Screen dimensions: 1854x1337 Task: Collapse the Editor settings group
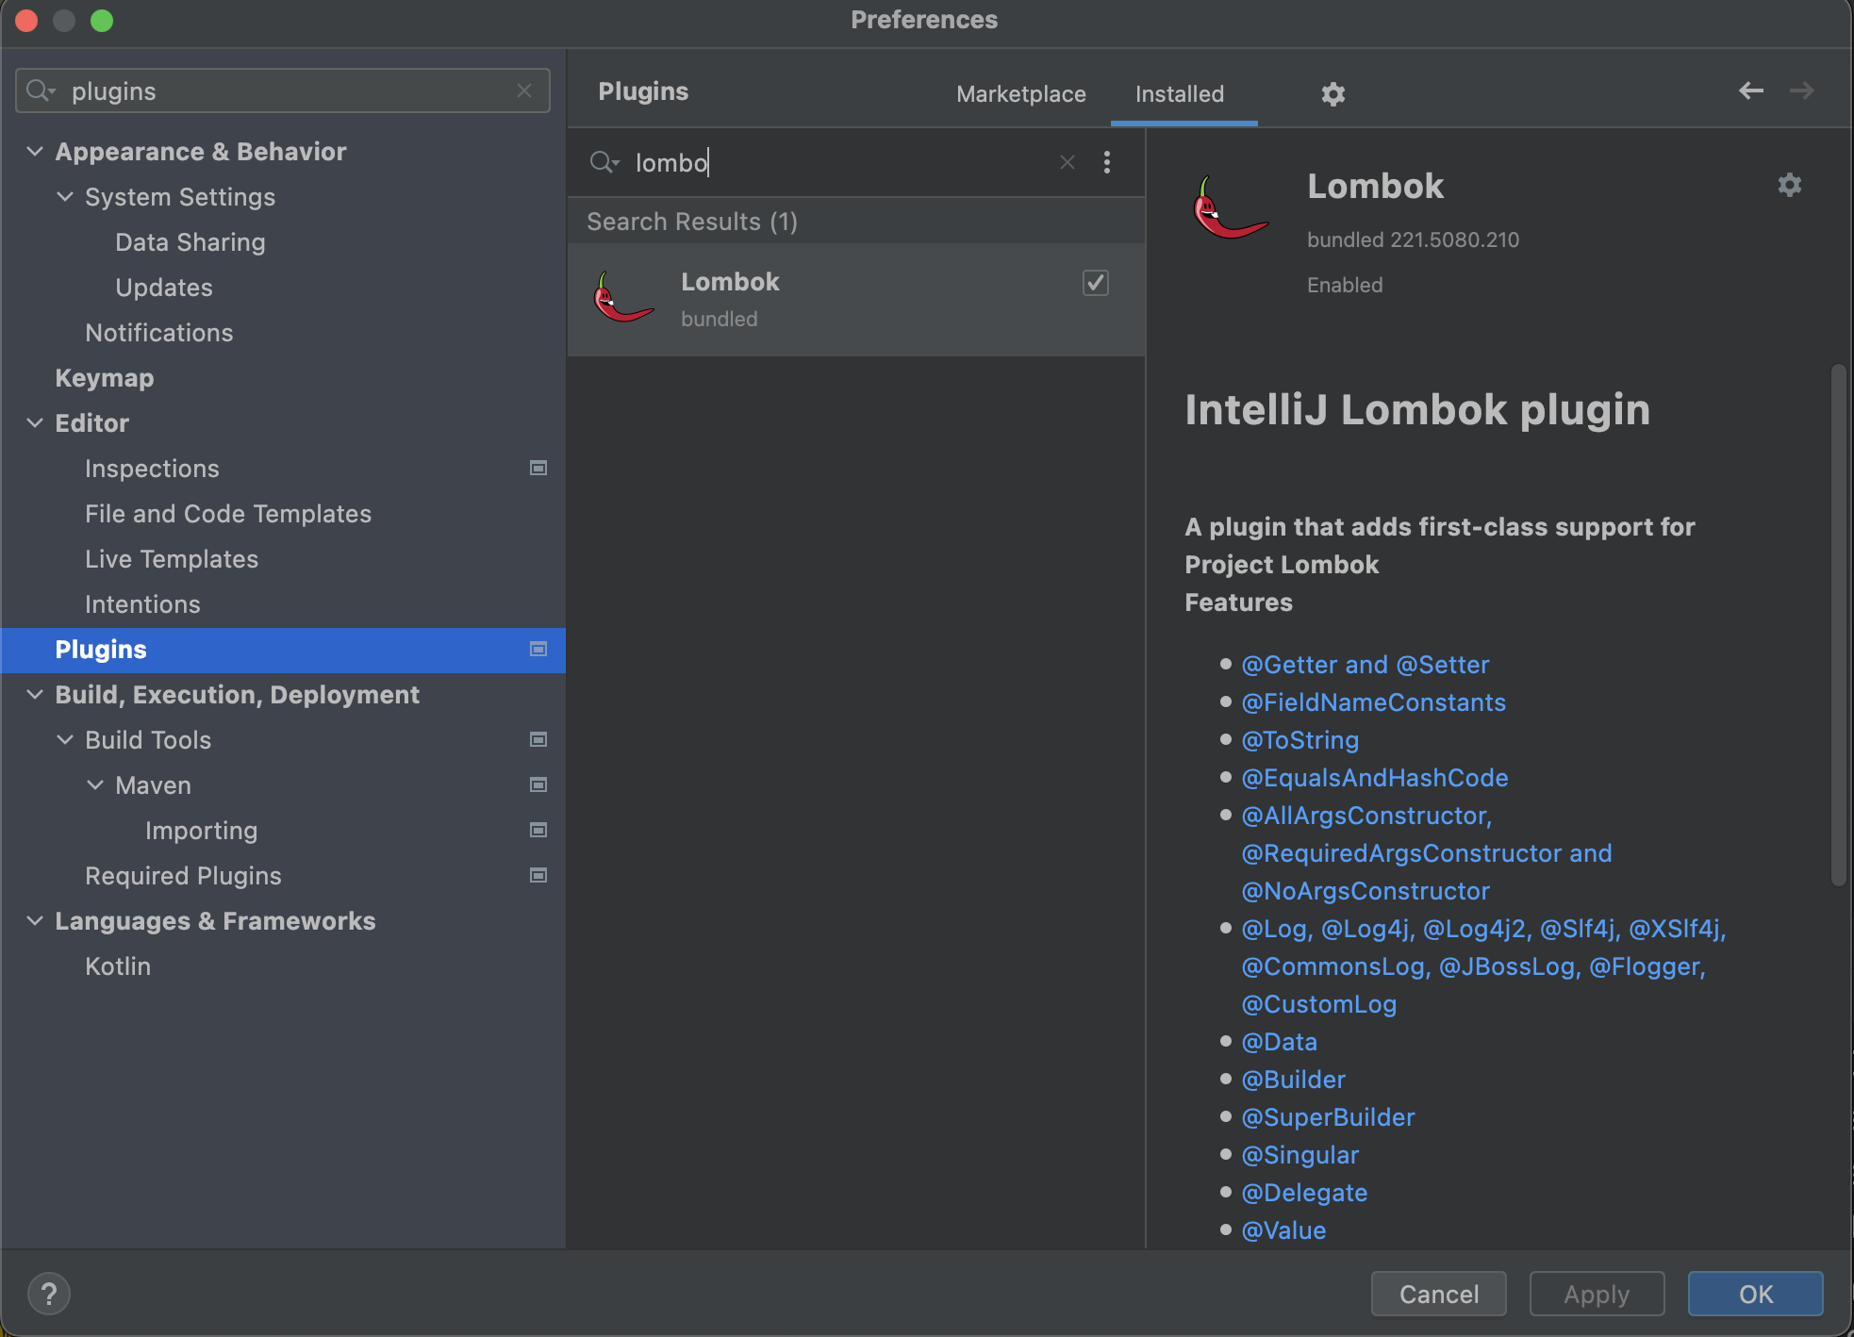click(x=35, y=422)
